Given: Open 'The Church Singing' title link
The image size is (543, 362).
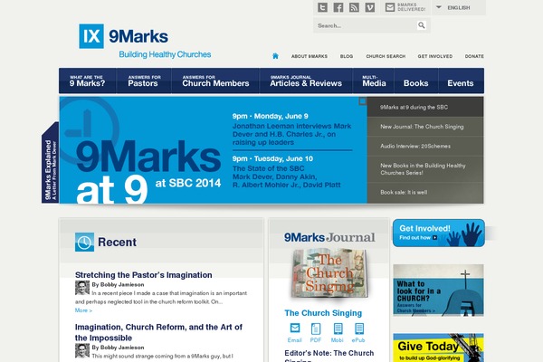Looking at the screenshot, I should pos(323,313).
